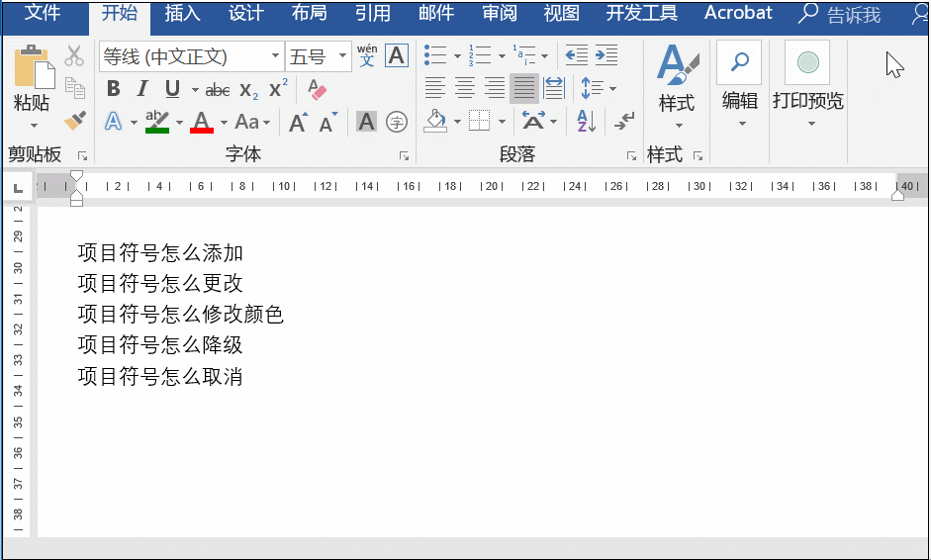Open 打印预览 print preview
931x560 pixels.
pos(808,86)
